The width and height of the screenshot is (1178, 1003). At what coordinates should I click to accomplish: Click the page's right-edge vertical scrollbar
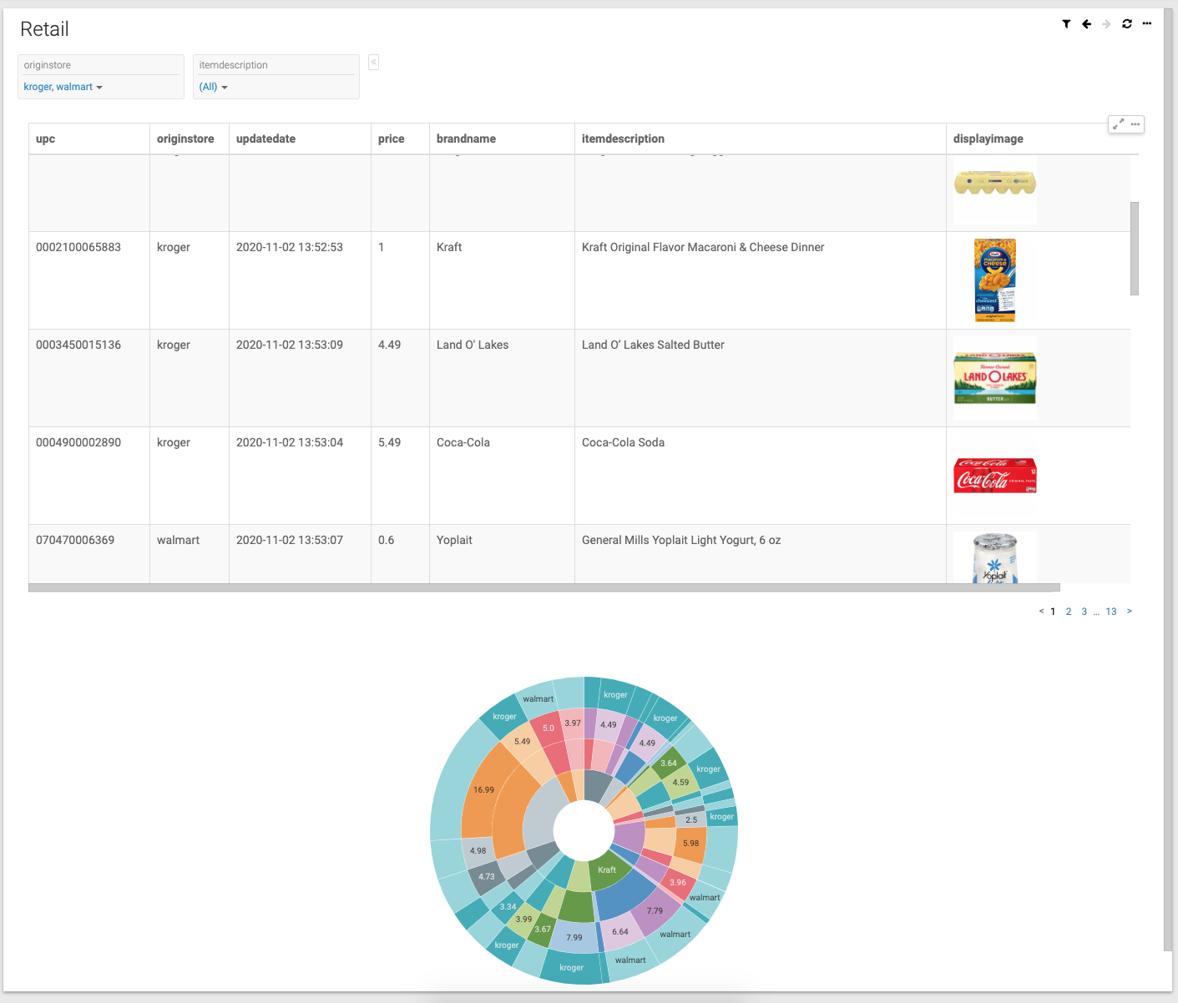[x=1168, y=478]
